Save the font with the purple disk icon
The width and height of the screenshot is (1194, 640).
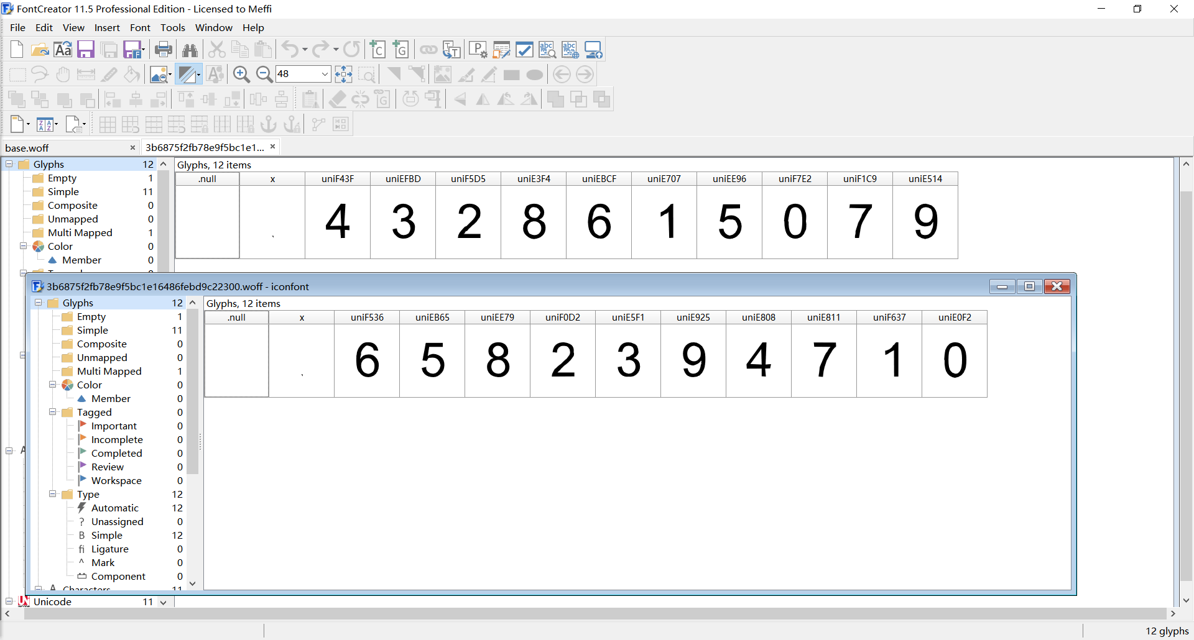(x=86, y=49)
